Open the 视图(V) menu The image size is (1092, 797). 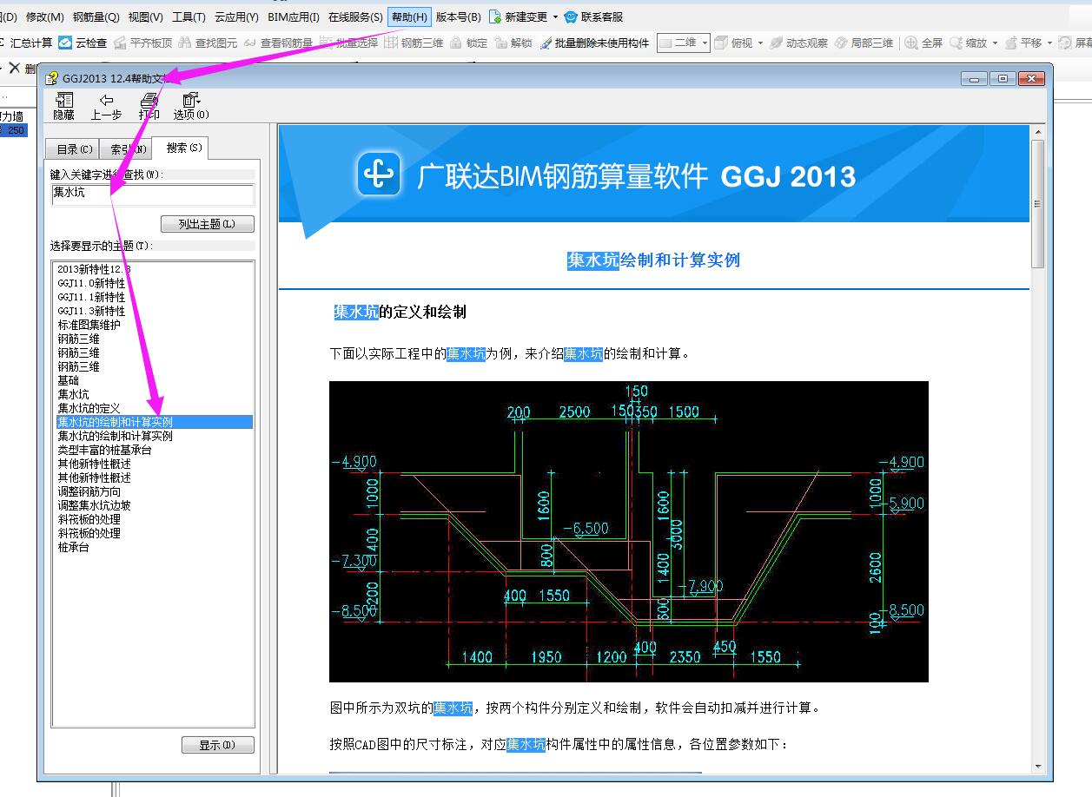(145, 16)
